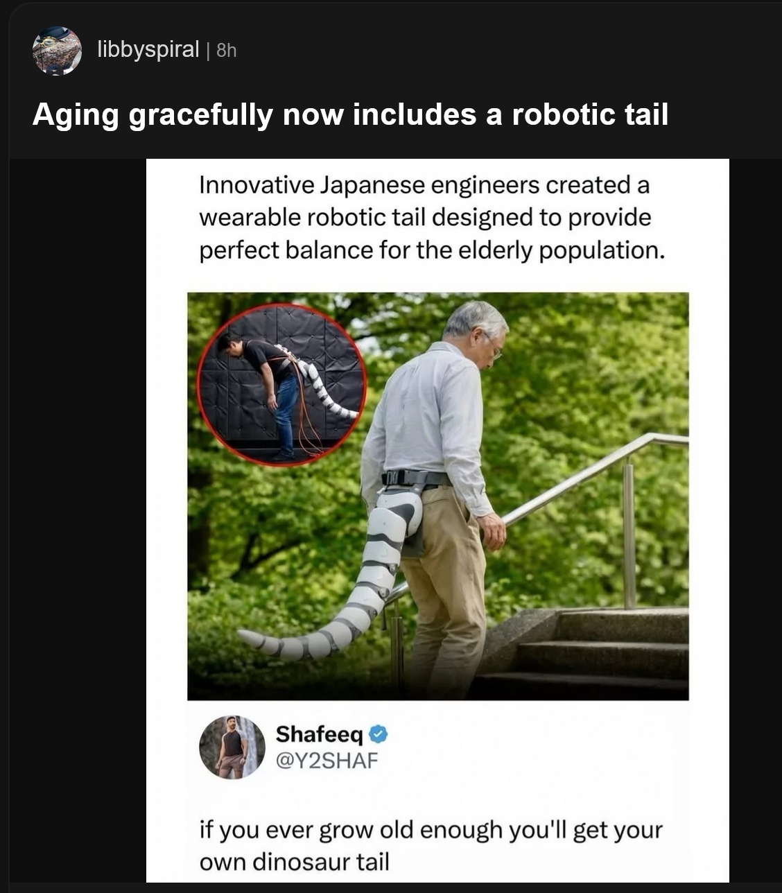Click the libbyspiral username
This screenshot has width=782, height=893.
tap(148, 50)
